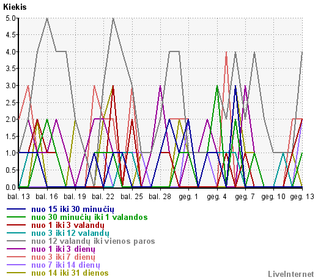Click the 'geg. 10' date label

pos(273,197)
